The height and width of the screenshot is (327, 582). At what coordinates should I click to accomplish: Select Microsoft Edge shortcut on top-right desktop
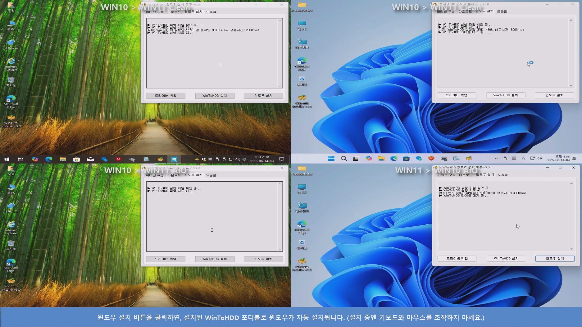point(302,64)
